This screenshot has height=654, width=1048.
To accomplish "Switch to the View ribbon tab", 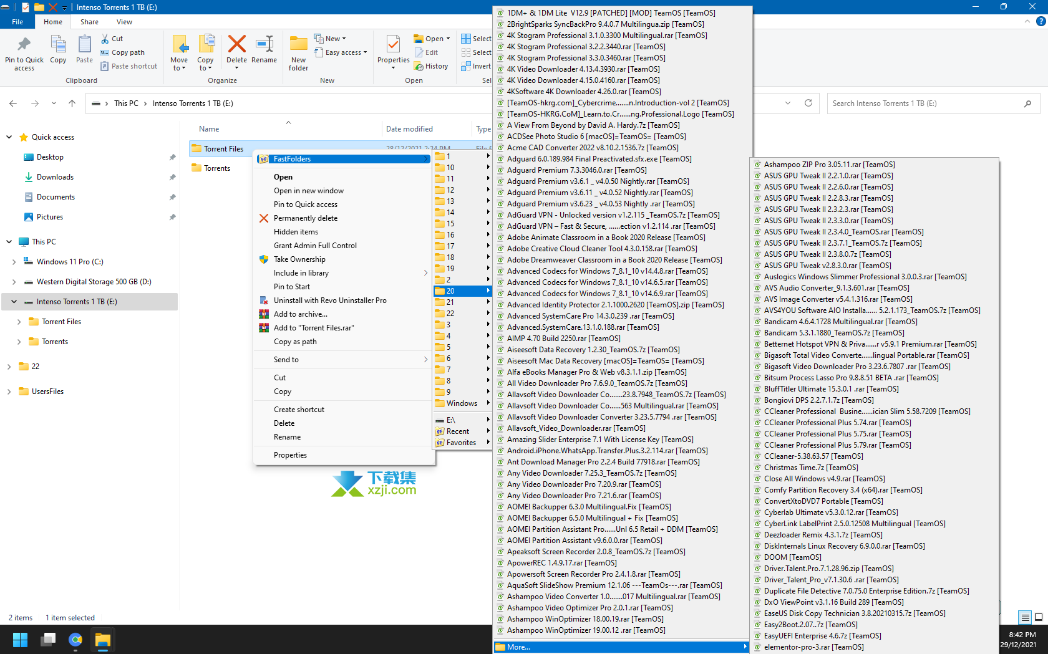I will pyautogui.click(x=124, y=22).
